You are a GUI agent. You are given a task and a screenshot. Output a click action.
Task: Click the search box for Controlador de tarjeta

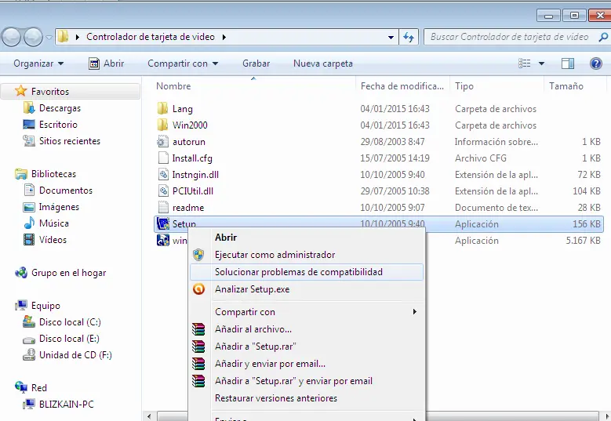pos(510,37)
